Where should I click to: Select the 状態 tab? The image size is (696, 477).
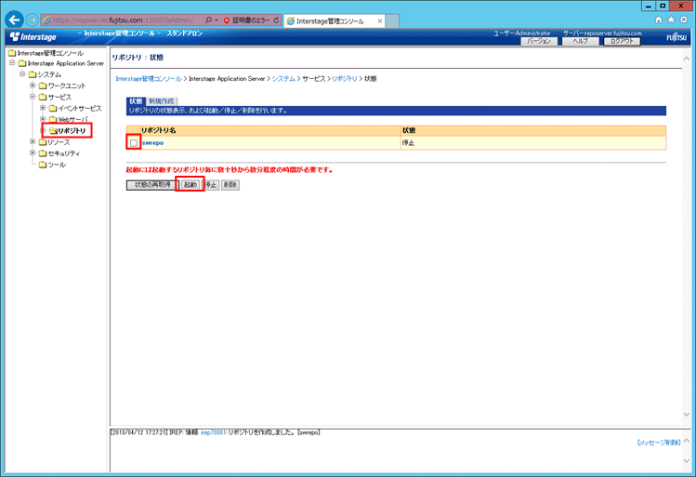tap(136, 100)
